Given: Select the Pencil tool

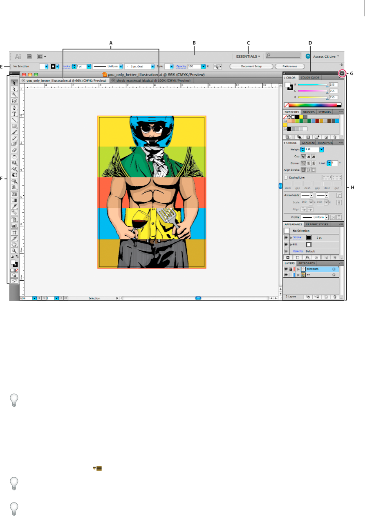Looking at the screenshot, I should point(14,138).
